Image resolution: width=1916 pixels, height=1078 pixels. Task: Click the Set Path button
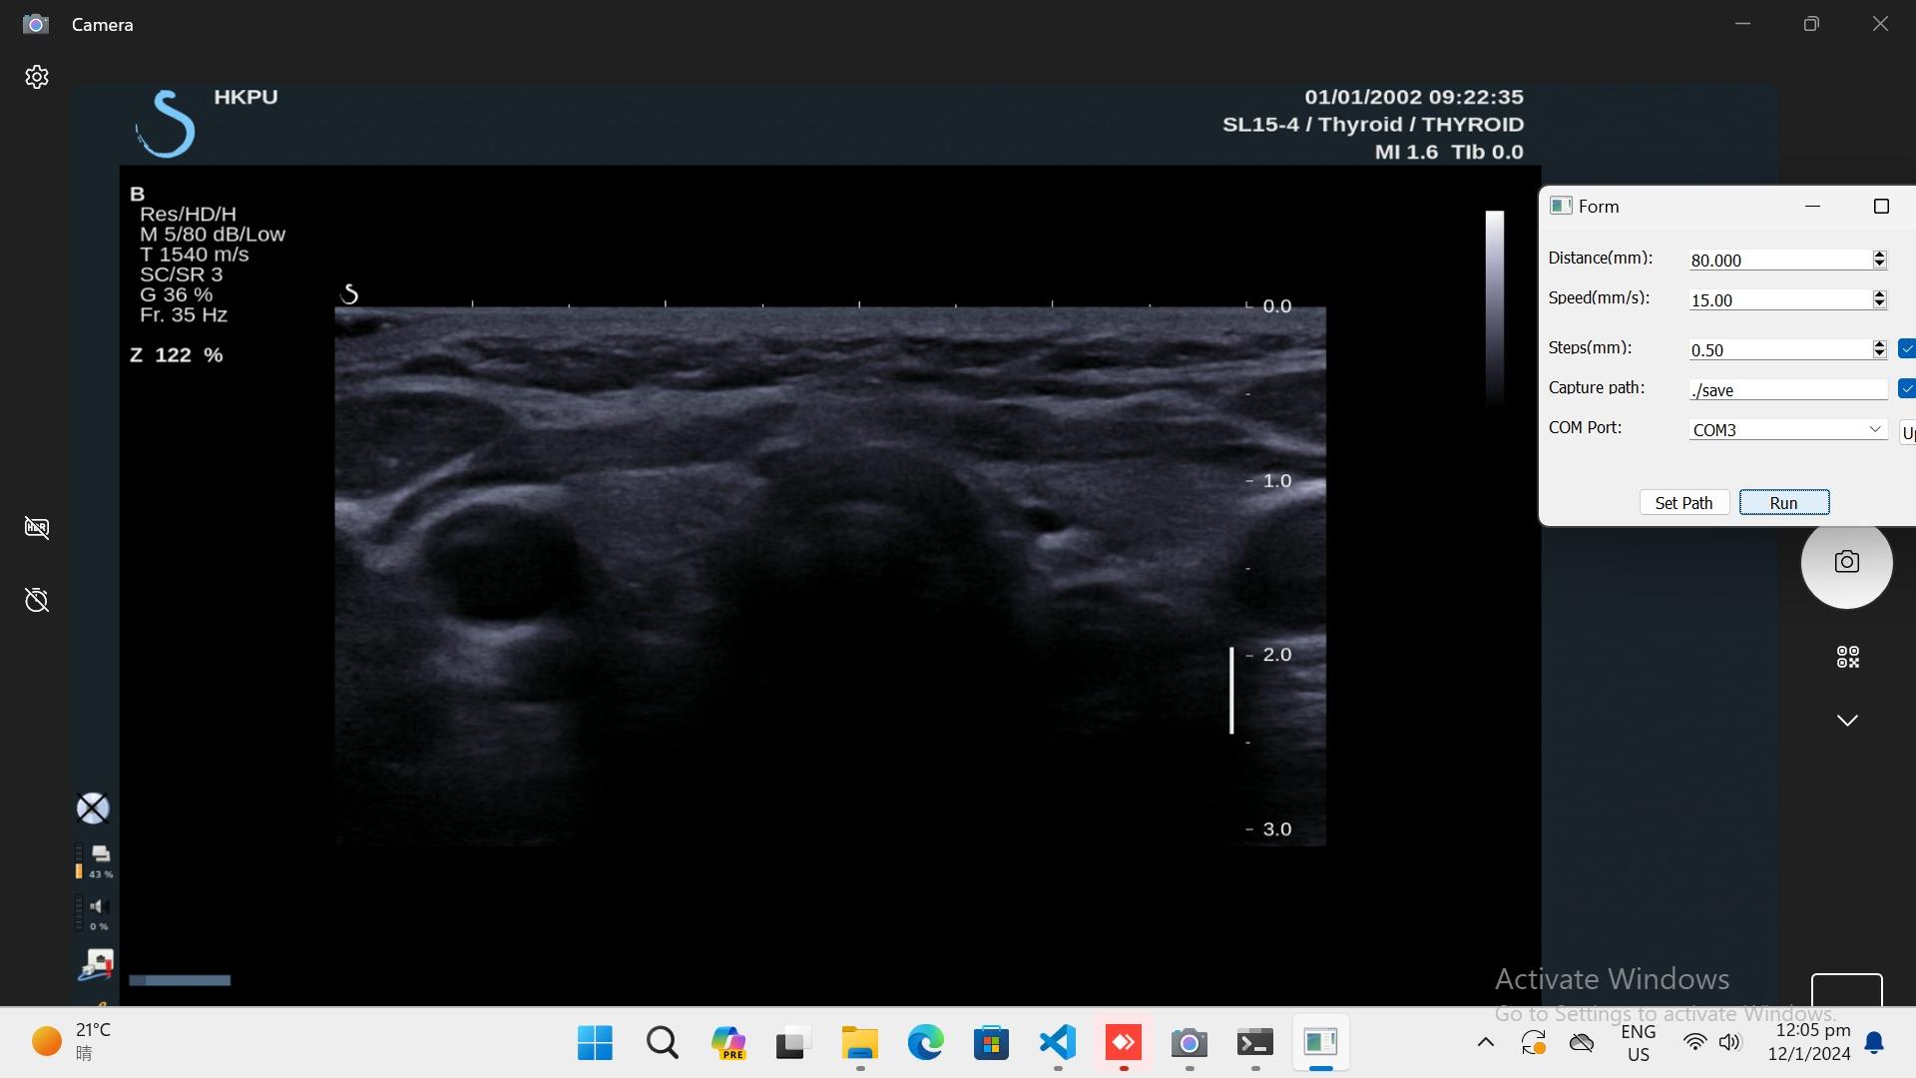1683,503
